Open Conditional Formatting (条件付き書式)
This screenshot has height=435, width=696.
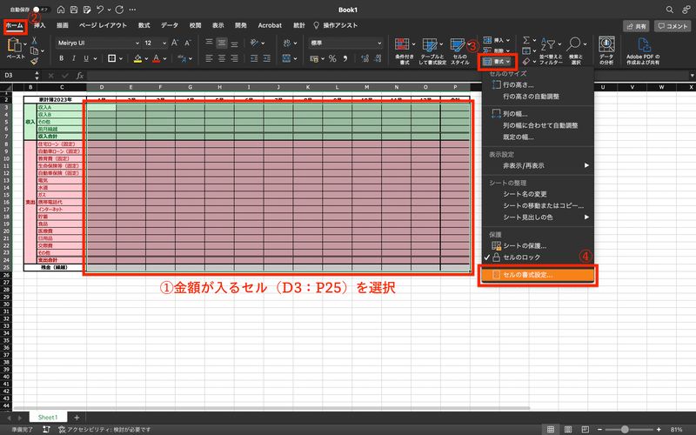(x=404, y=51)
